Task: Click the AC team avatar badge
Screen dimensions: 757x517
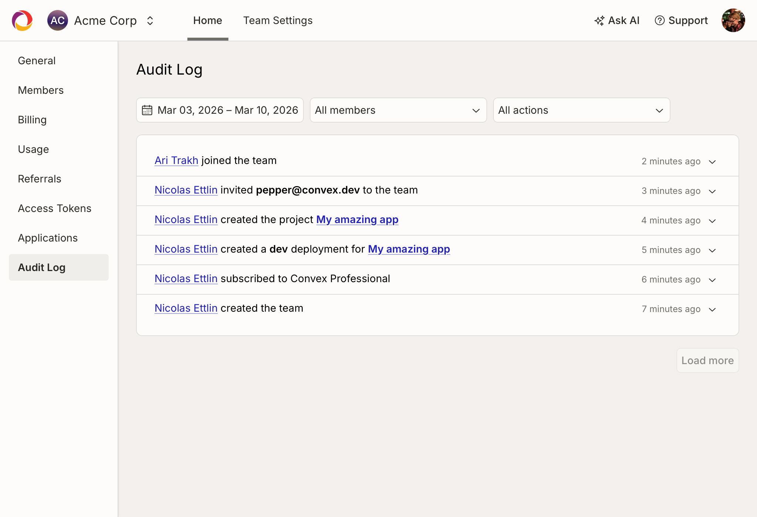Action: pyautogui.click(x=58, y=20)
